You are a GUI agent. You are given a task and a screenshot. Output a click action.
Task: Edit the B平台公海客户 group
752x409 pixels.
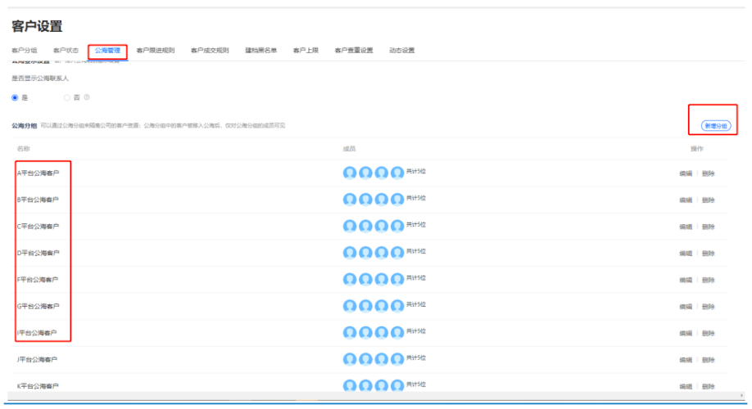(x=686, y=200)
